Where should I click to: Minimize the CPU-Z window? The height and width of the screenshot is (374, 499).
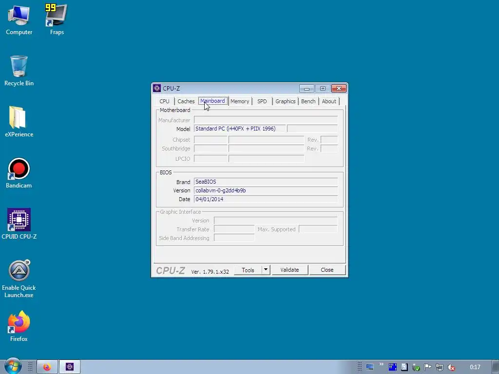pos(307,89)
